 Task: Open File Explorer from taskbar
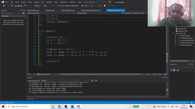(x=53, y=106)
